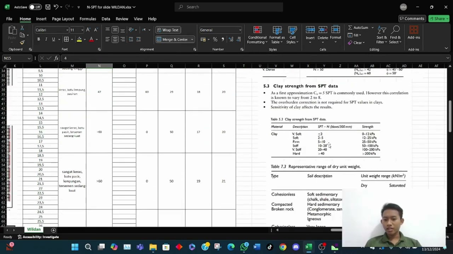
Task: Switch to the Page Layout tab
Action: (63, 19)
